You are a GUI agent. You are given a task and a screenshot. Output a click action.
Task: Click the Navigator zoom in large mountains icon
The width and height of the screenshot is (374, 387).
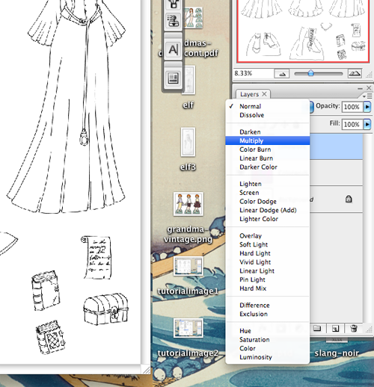355,73
